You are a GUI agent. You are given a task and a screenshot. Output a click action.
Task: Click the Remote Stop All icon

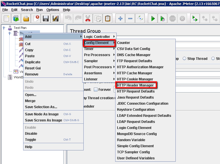205,19
